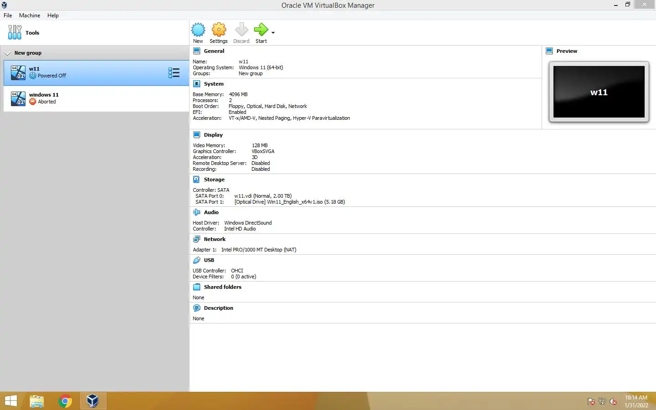Click the Description section icon

197,308
